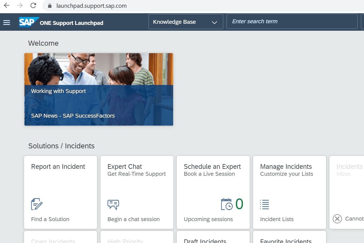
Task: Click the chevron arrow beside Knowledge Base
Action: coord(214,22)
